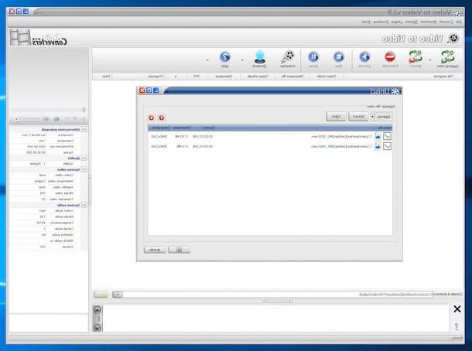The image size is (472, 351).
Task: Click Annulla to cancel Unisci dialog
Action: [155, 250]
